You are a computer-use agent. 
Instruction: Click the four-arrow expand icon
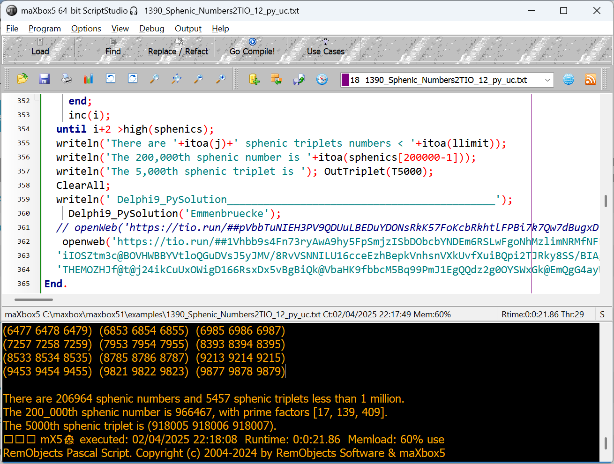tap(176, 79)
